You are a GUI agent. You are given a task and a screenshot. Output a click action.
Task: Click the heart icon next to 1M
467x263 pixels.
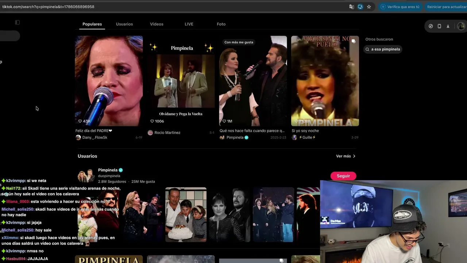coord(224,121)
